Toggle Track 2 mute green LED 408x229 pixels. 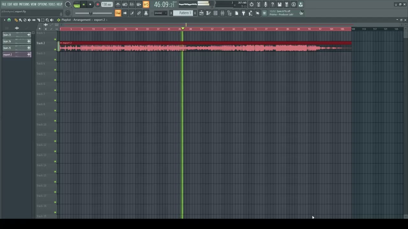pos(55,50)
